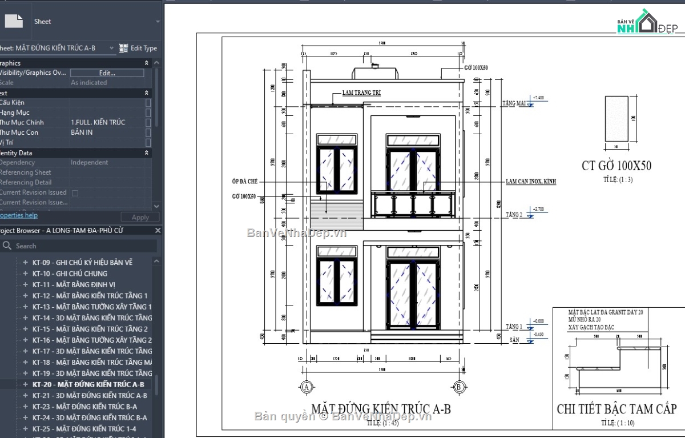Click grid bubble A on the elevation
The image size is (685, 438).
tap(307, 387)
